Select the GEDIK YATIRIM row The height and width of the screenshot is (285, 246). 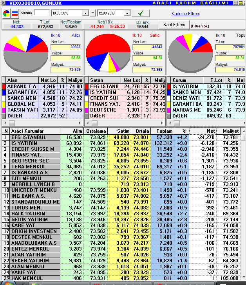pyautogui.click(x=121, y=220)
